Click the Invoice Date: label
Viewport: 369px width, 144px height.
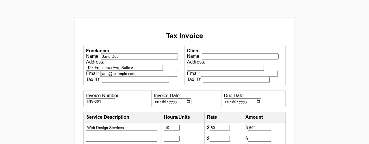coord(167,95)
